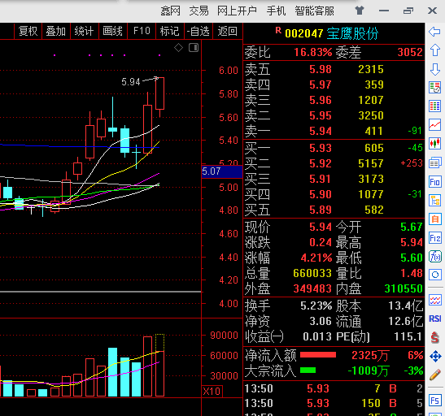This screenshot has height=416, width=445.
Task: Click the F10 sidebar icon
Action: click(434, 182)
